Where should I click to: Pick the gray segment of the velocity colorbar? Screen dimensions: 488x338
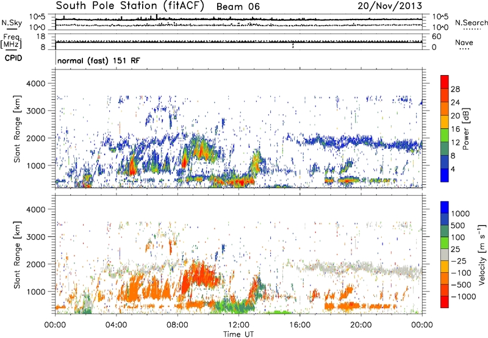(x=445, y=254)
